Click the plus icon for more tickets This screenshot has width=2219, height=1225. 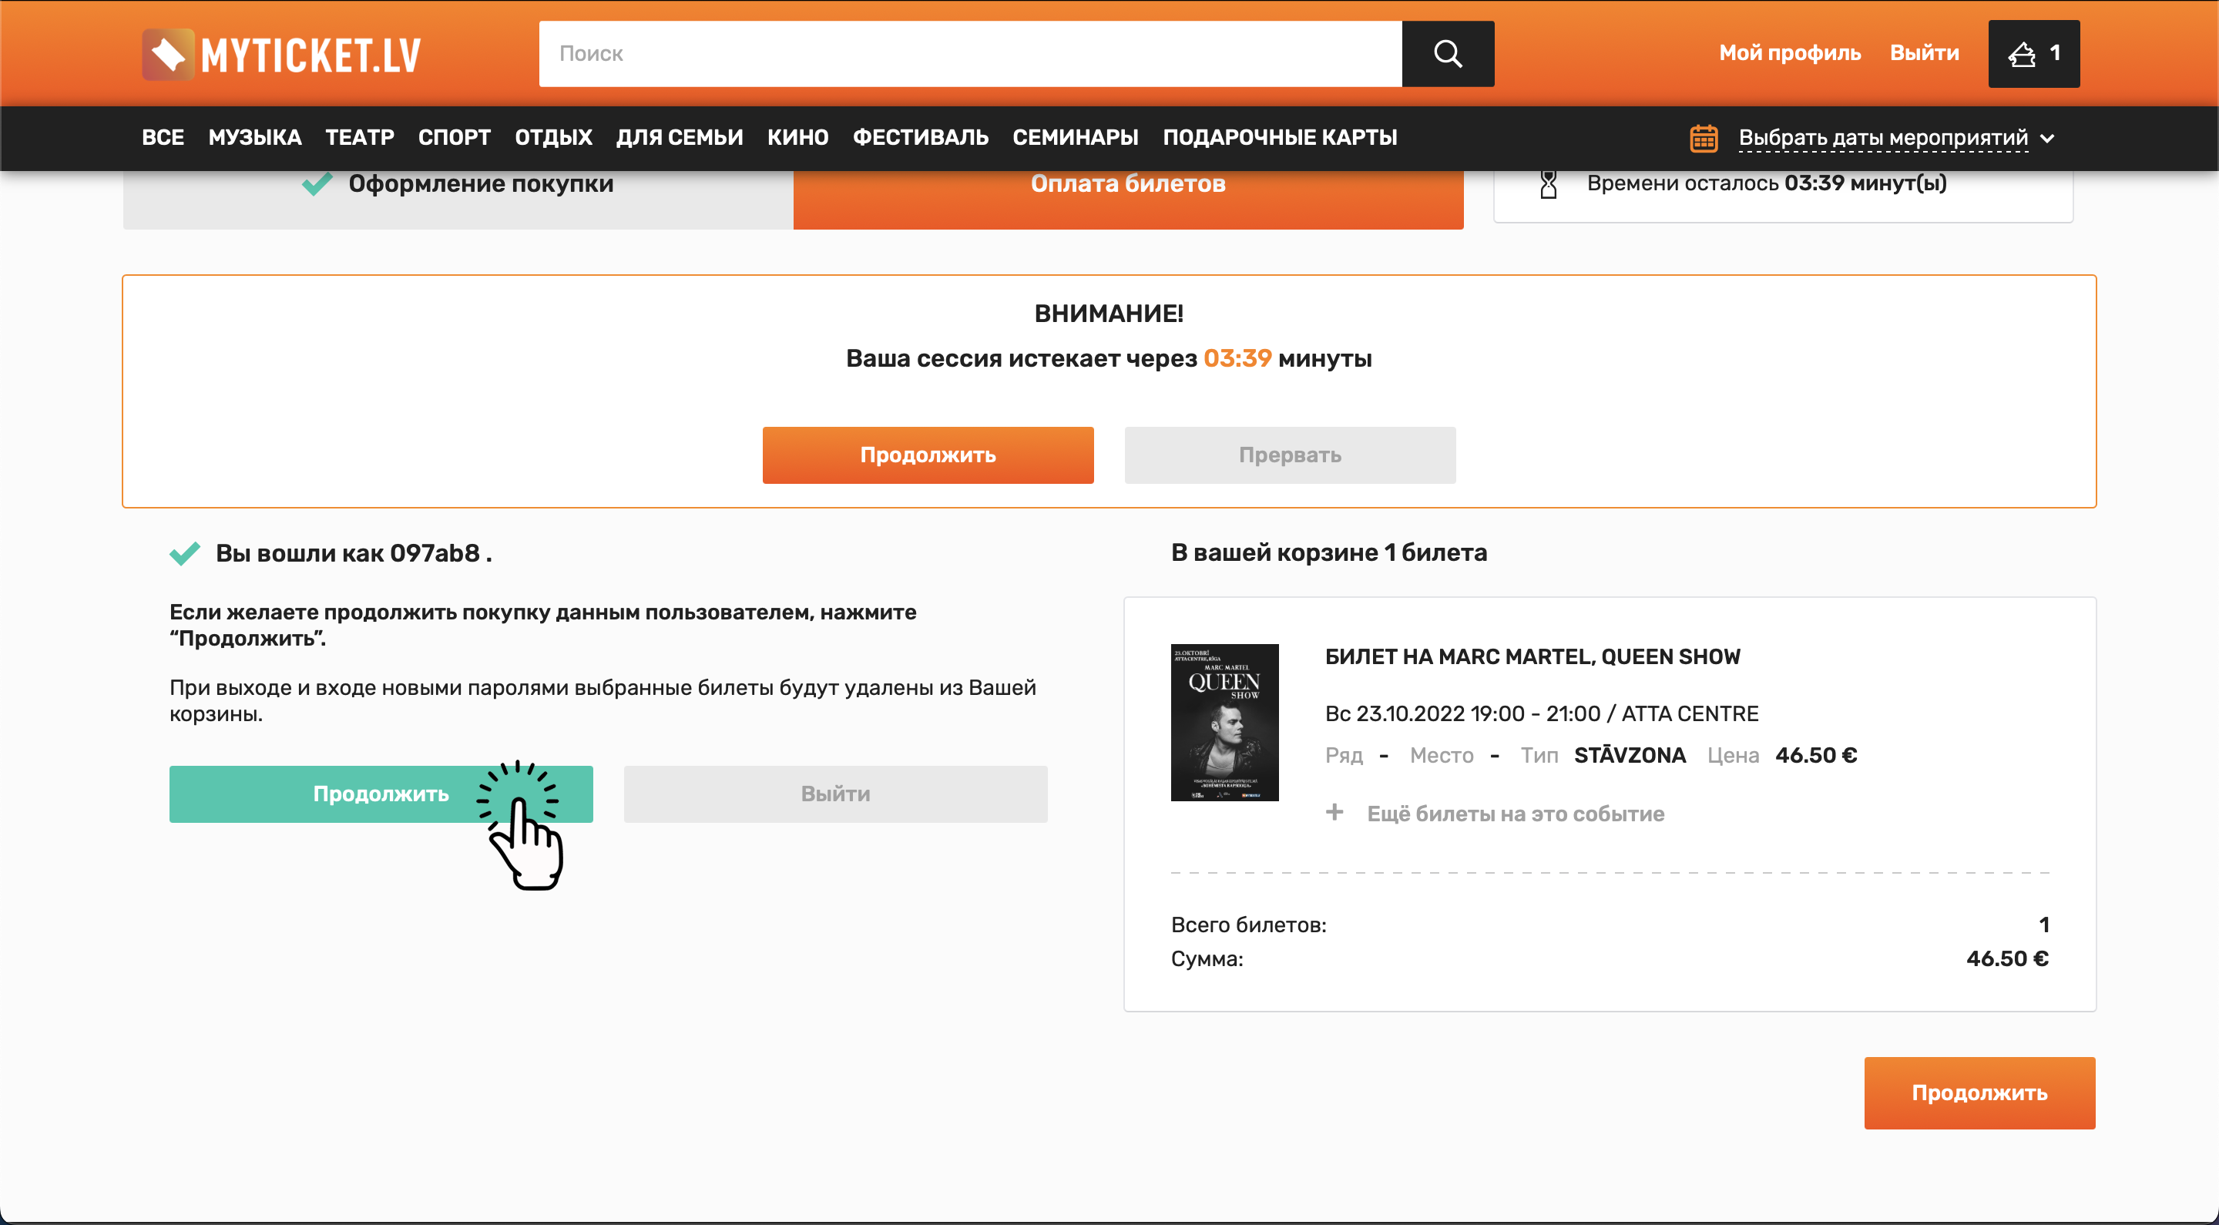point(1334,811)
